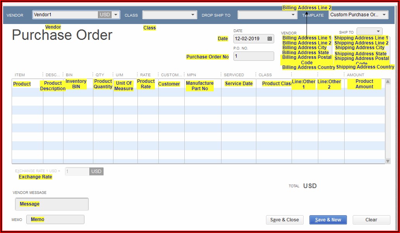Click in the P.O. No. field
Viewport: 400px width, 233px height.
(x=253, y=56)
